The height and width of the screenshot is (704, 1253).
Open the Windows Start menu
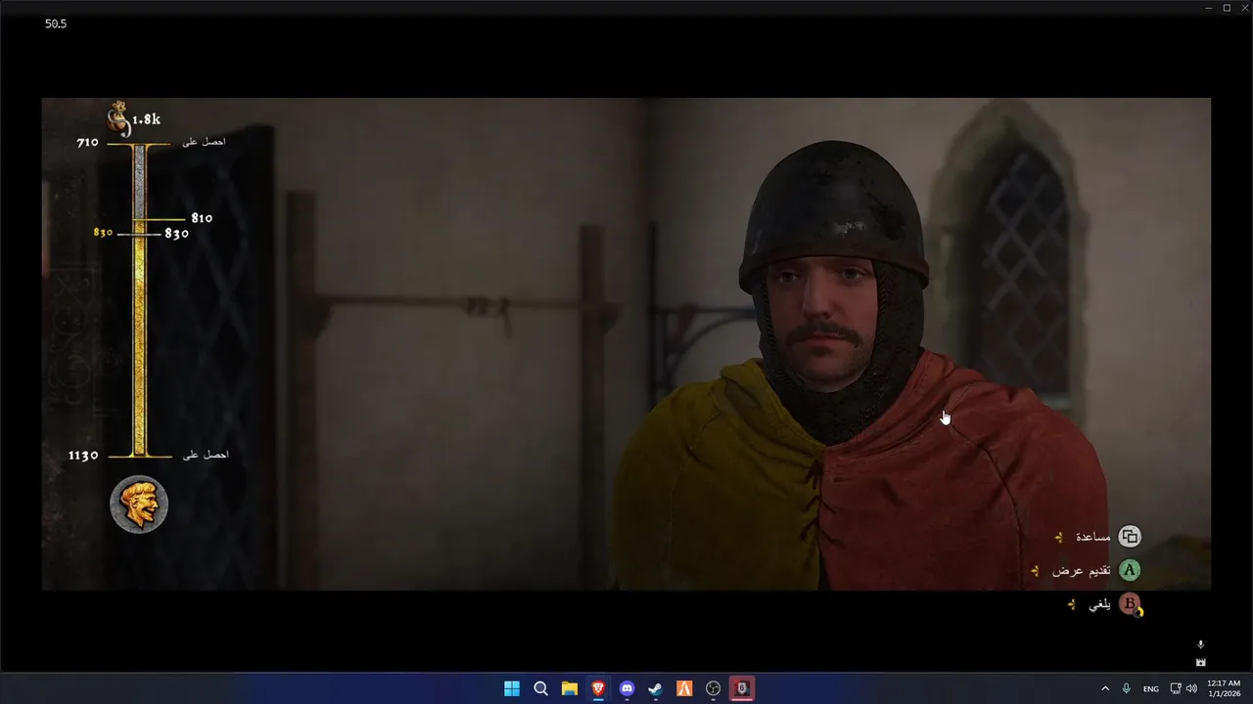pos(512,688)
